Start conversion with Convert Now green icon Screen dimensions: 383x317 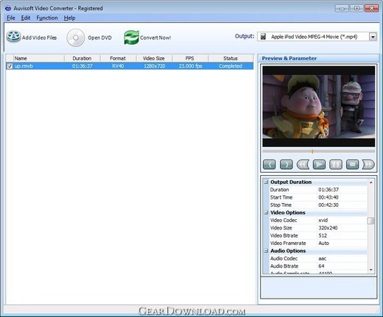tap(132, 38)
